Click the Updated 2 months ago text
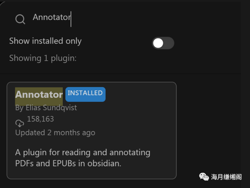 point(55,133)
